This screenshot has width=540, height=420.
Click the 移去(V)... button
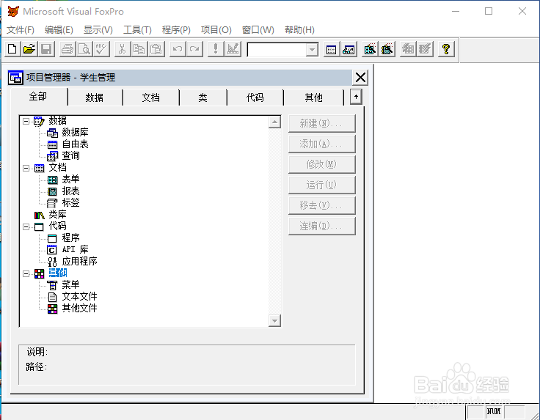pyautogui.click(x=321, y=205)
